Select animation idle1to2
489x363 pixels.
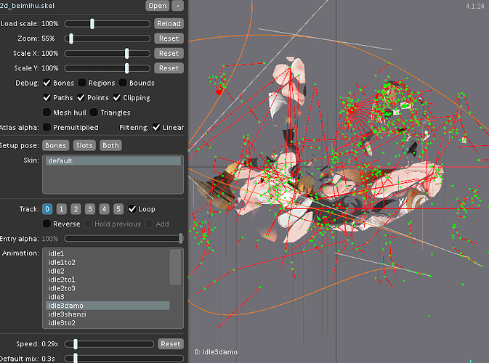click(108, 262)
